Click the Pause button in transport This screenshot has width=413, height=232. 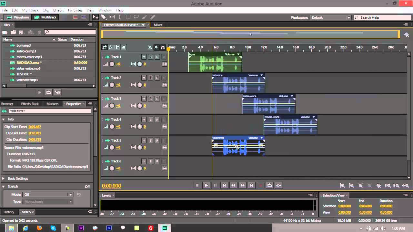point(215,185)
